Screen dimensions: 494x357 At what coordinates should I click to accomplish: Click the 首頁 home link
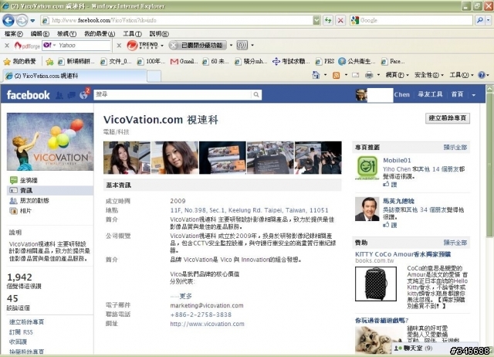[x=457, y=94]
